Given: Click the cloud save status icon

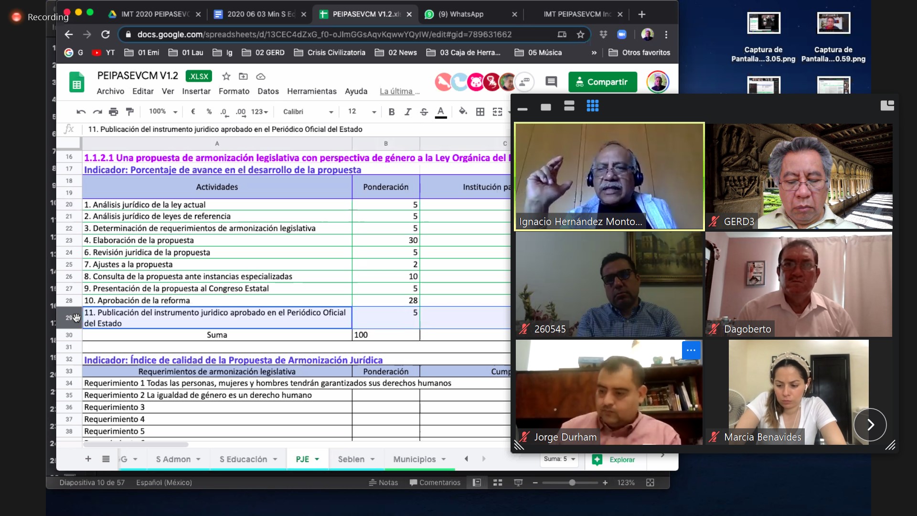Looking at the screenshot, I should pyautogui.click(x=261, y=76).
